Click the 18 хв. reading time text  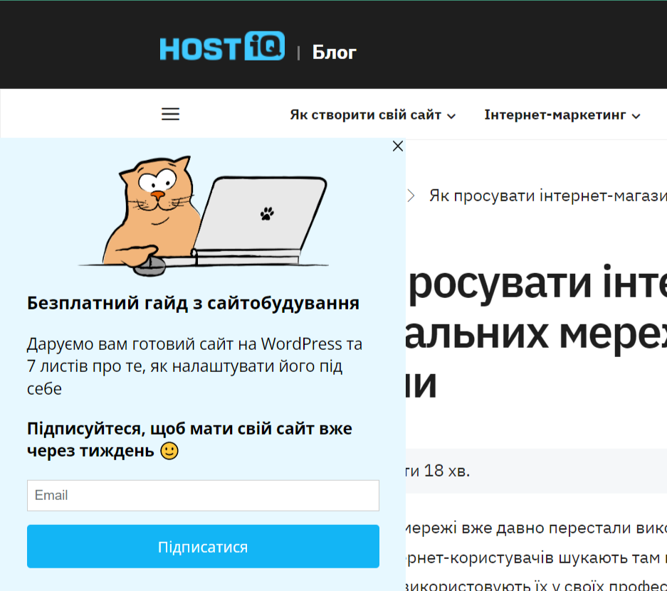point(447,471)
